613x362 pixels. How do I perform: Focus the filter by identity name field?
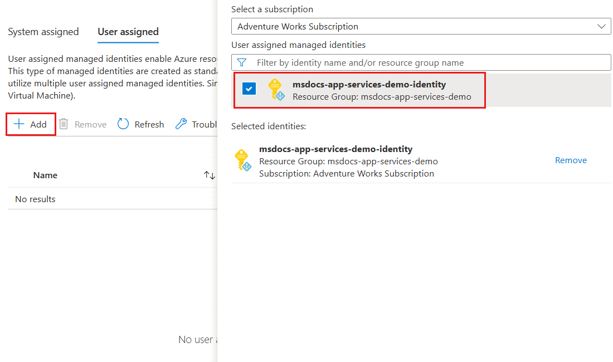coord(421,62)
